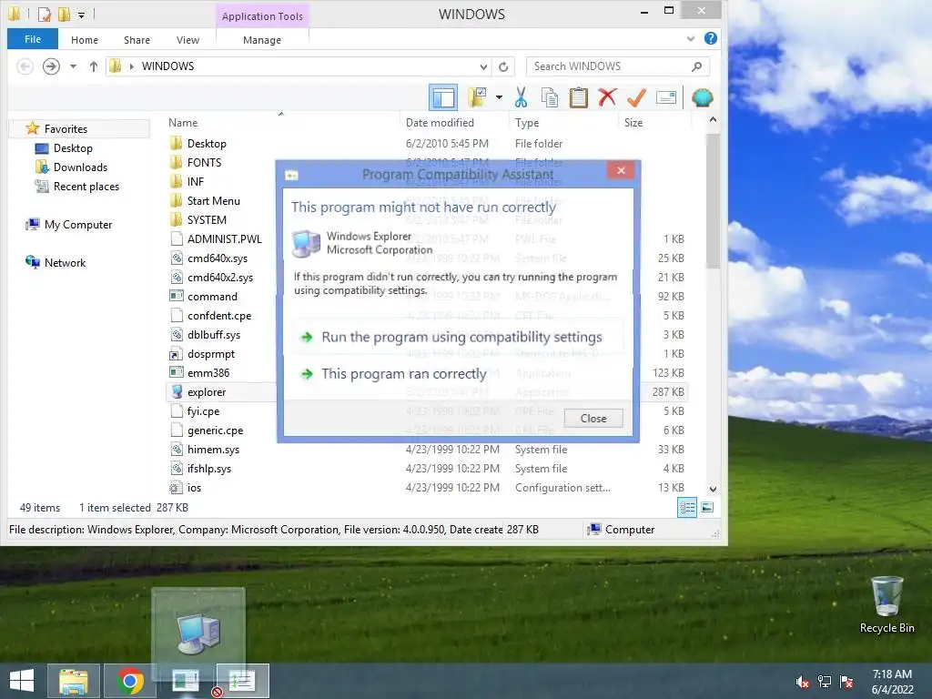Open address bar history dropdown
The width and height of the screenshot is (932, 699).
tap(484, 66)
